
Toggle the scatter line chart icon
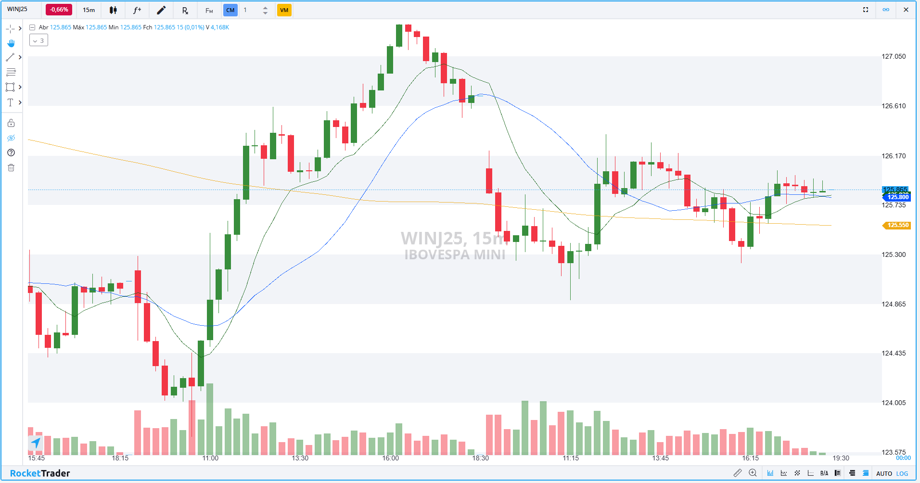point(784,473)
